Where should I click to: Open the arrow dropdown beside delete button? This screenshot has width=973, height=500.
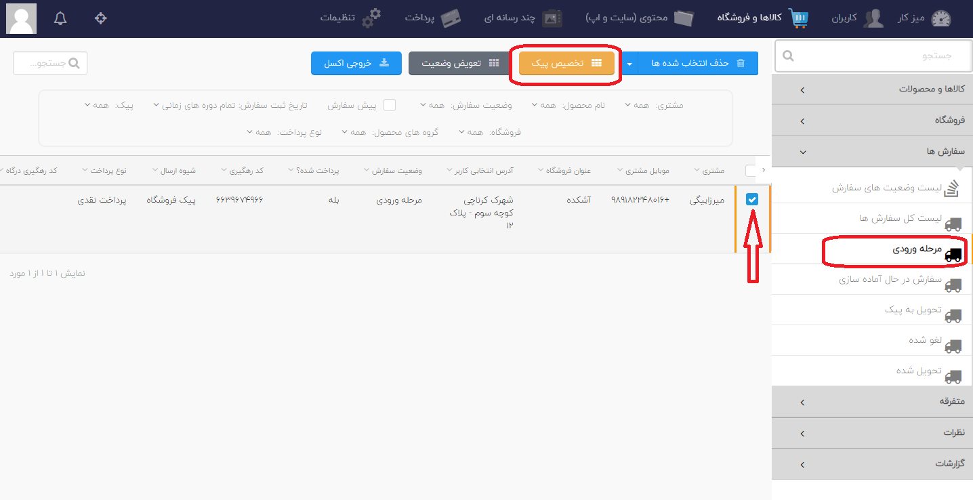pyautogui.click(x=630, y=63)
